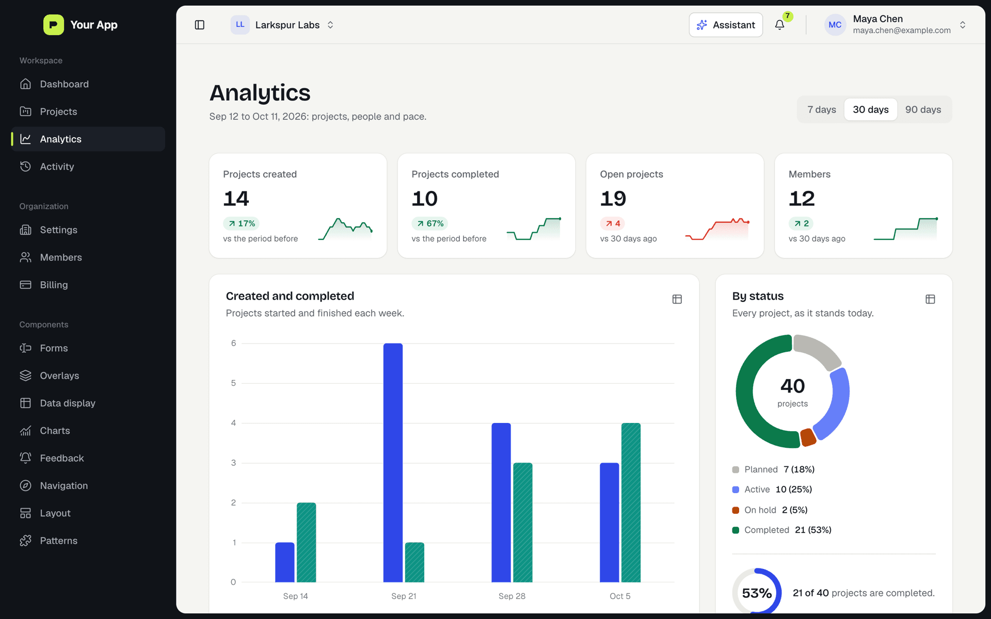Viewport: 991px width, 619px height.
Task: Click the tall Sep 21 blue bar
Action: 393,463
